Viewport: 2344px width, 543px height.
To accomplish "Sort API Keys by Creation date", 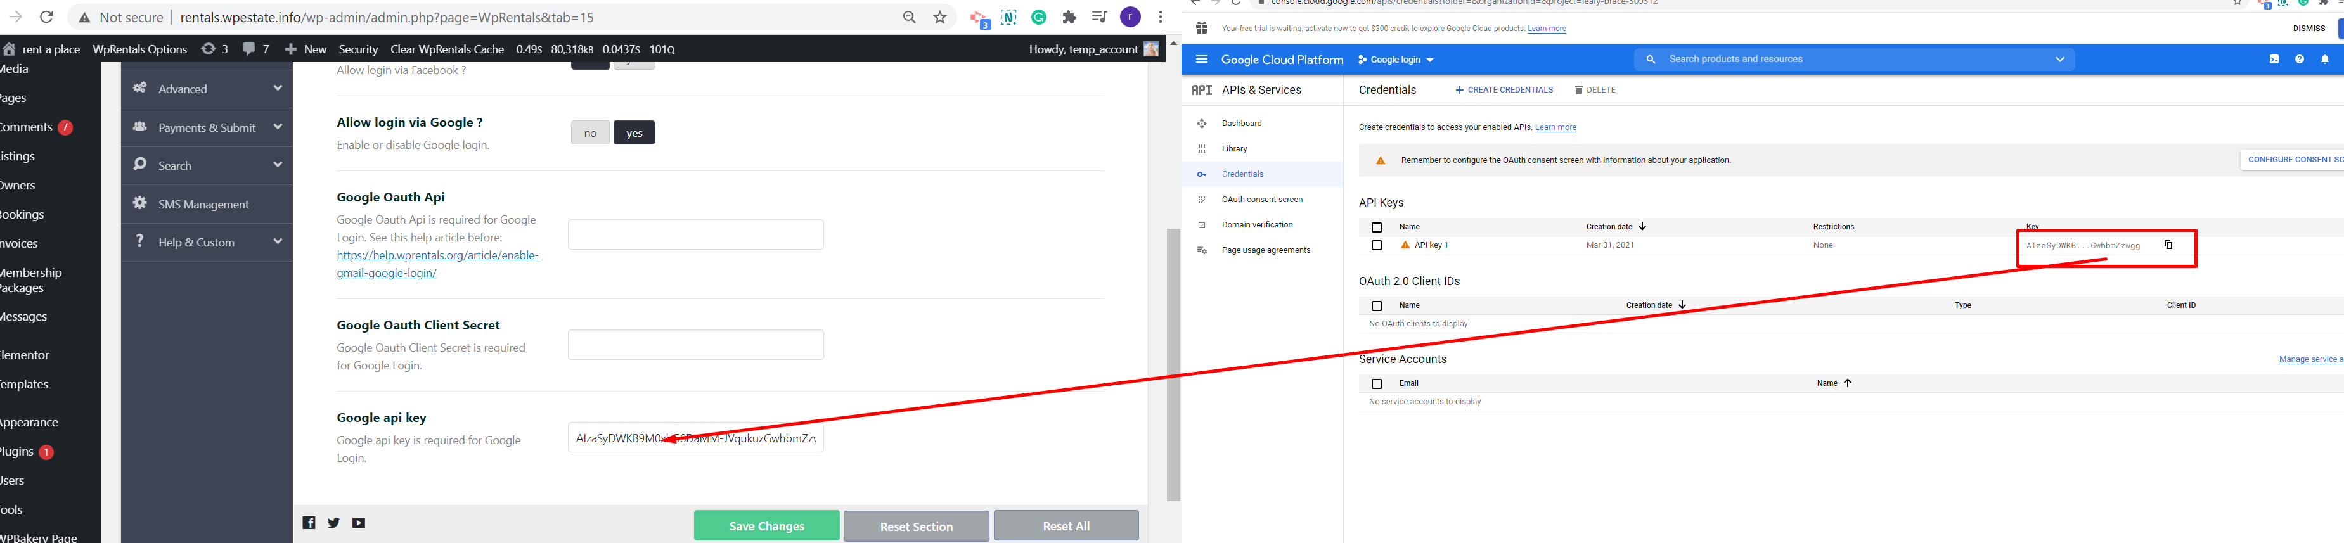I will (1616, 226).
